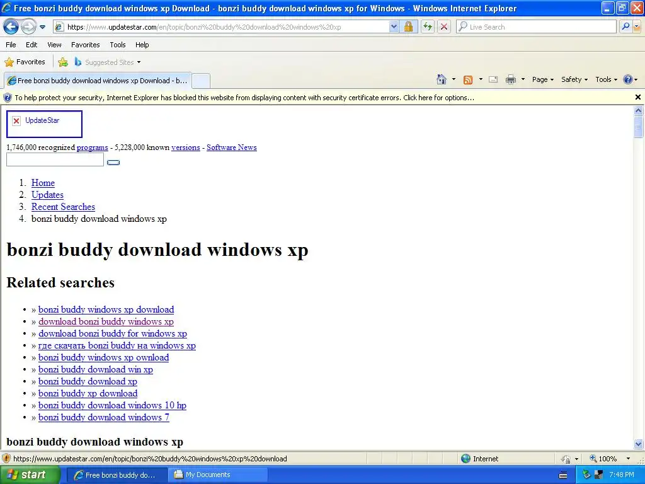Open a new blank tab
This screenshot has width=645, height=484.
tap(201, 81)
